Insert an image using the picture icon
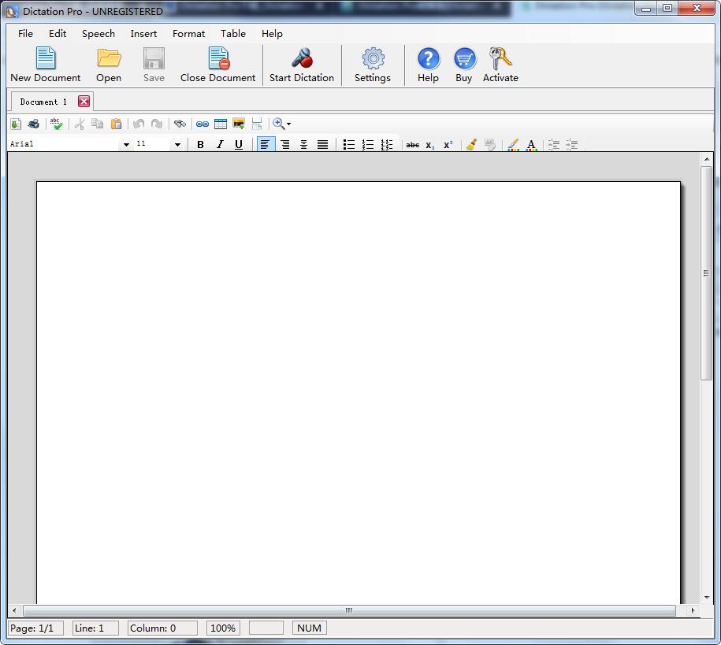721x645 pixels. (239, 124)
